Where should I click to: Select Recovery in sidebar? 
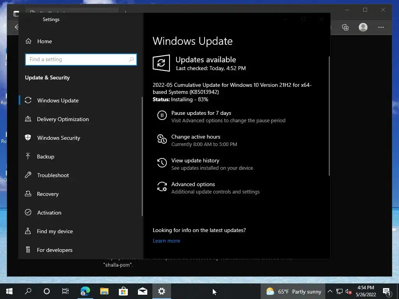(48, 194)
